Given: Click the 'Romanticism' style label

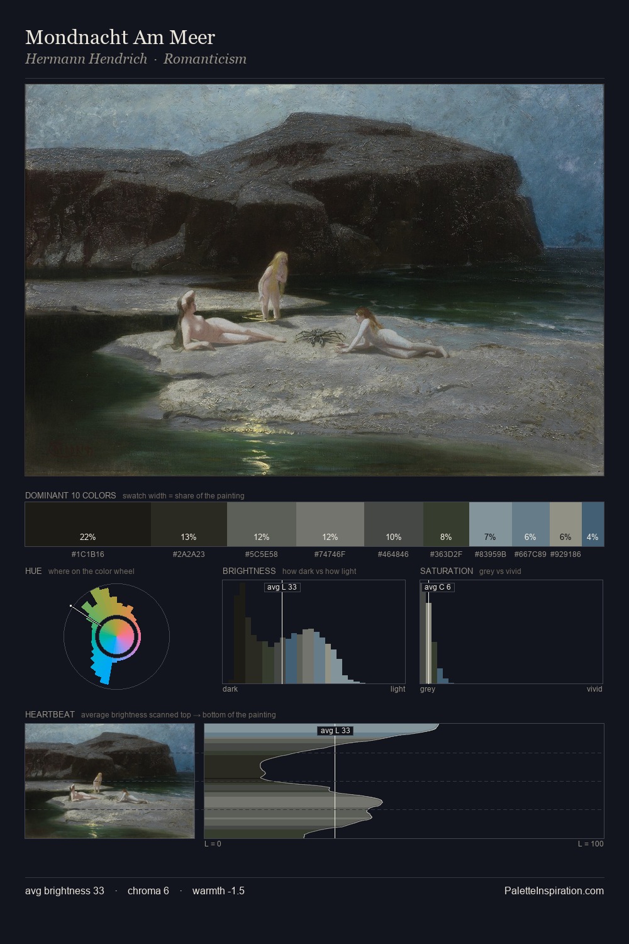Looking at the screenshot, I should click(x=205, y=59).
